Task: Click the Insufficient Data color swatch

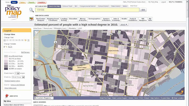Action: coord(6,56)
